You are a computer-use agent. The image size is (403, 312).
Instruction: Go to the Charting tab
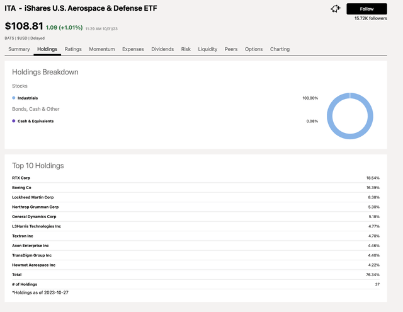coord(280,49)
